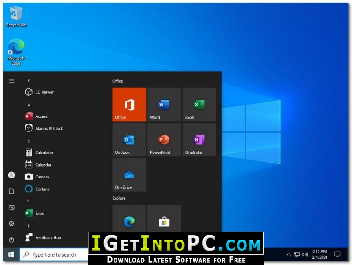This screenshot has width=352, height=265.
Task: Click the 'Explore' tile group heading
Action: [x=119, y=198]
